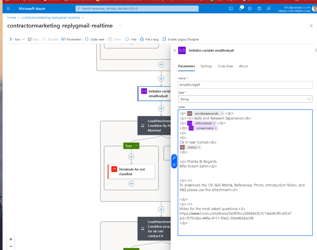Expand the Run dropdown arrow

click(x=23, y=39)
